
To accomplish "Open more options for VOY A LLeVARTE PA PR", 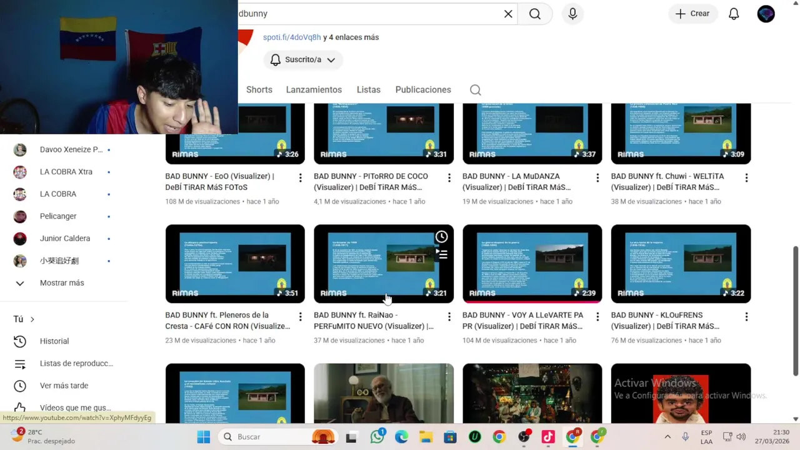I will click(x=597, y=317).
